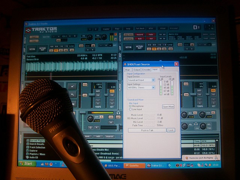This screenshot has width=240, height=180.
Task: Click the right deck ACTIVE/OUT loop button
Action: [x=139, y=47]
